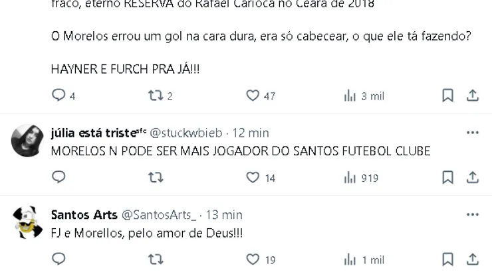Retweet the @stuckwbieb Morelos tweet
The height and width of the screenshot is (276, 492).
[x=156, y=178]
